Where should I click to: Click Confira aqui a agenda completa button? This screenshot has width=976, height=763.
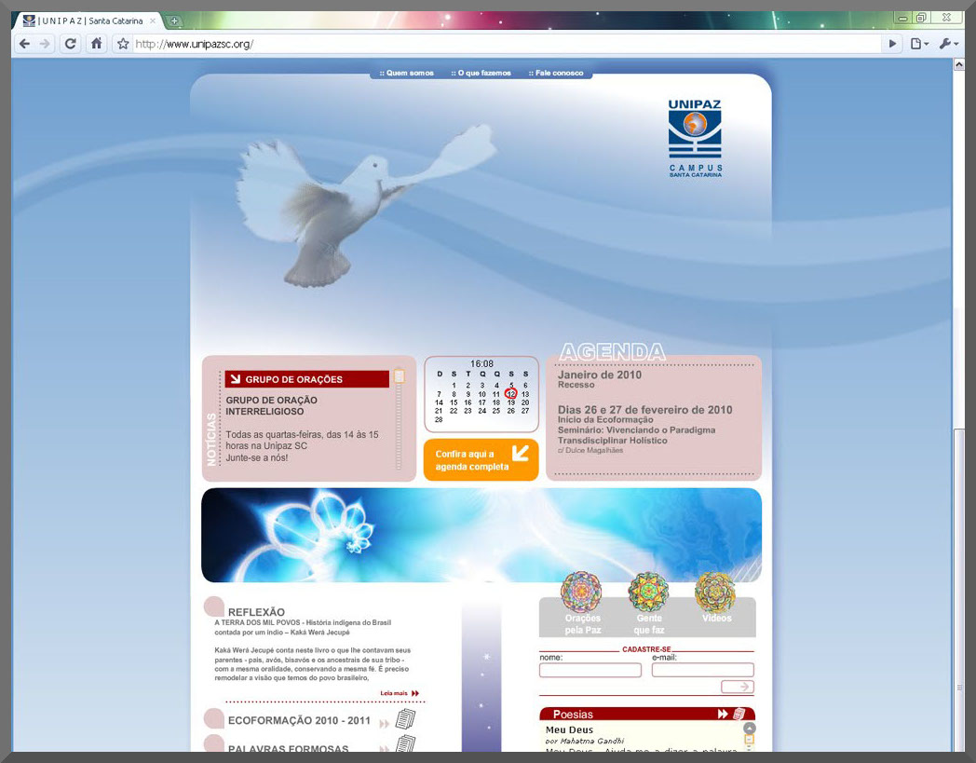[481, 459]
